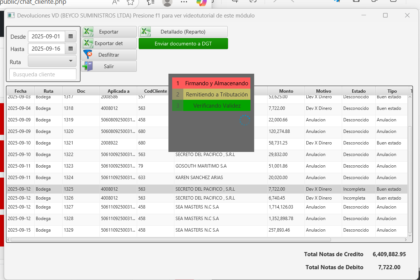Click the door icon to Salir
The image size is (420, 280).
[88, 66]
